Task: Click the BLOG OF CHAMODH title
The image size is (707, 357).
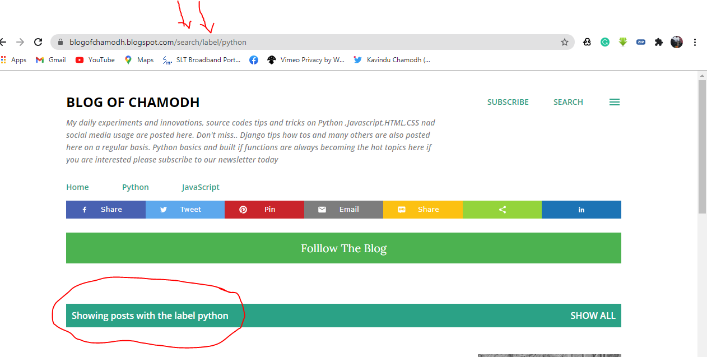Action: (133, 103)
